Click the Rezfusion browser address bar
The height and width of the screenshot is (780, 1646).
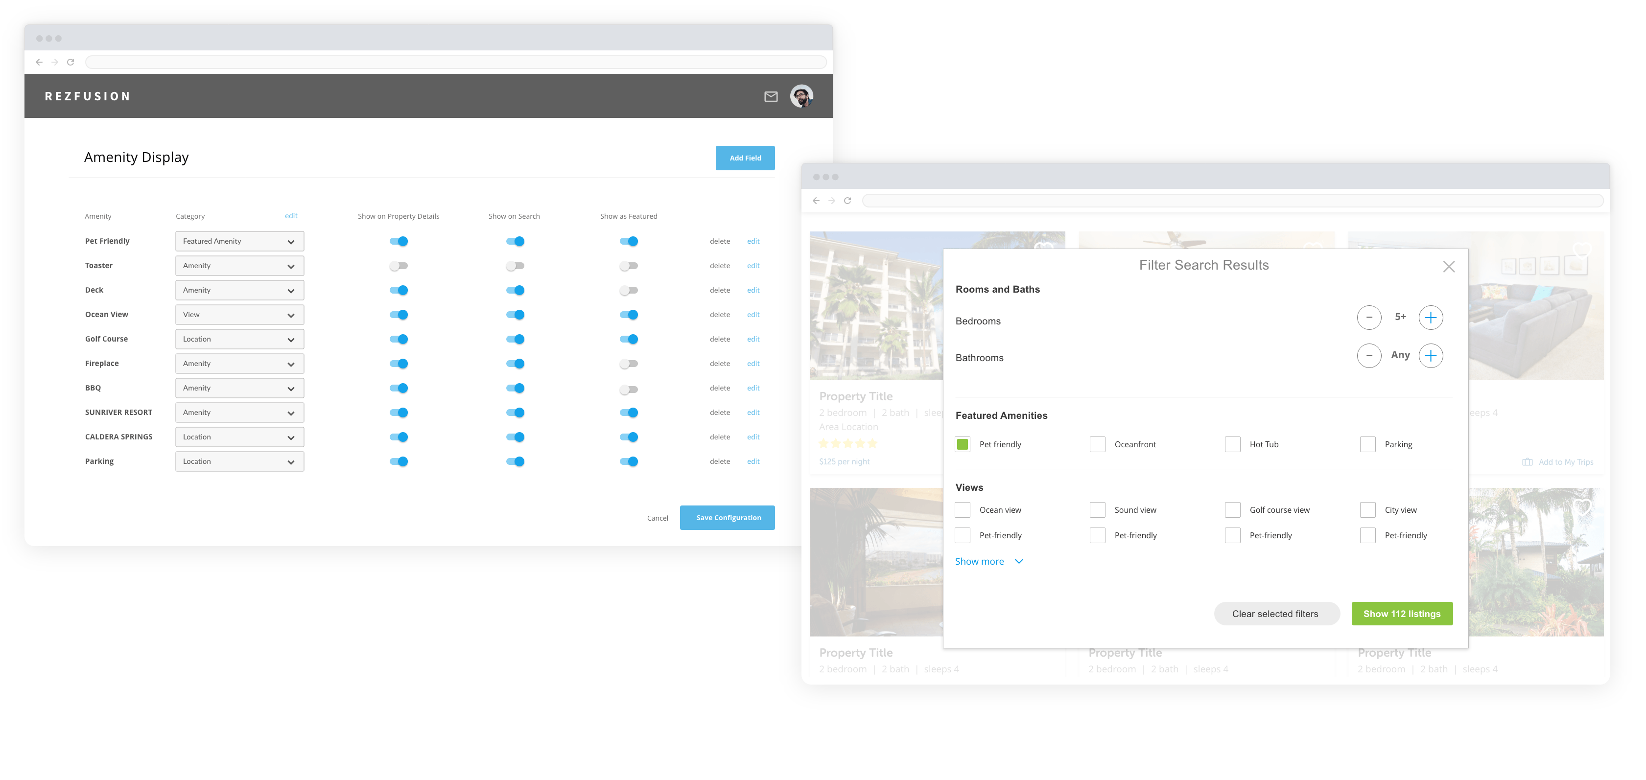456,62
